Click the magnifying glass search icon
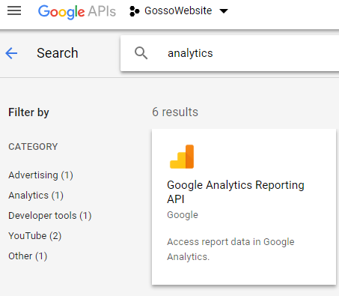The image size is (339, 296). (141, 53)
